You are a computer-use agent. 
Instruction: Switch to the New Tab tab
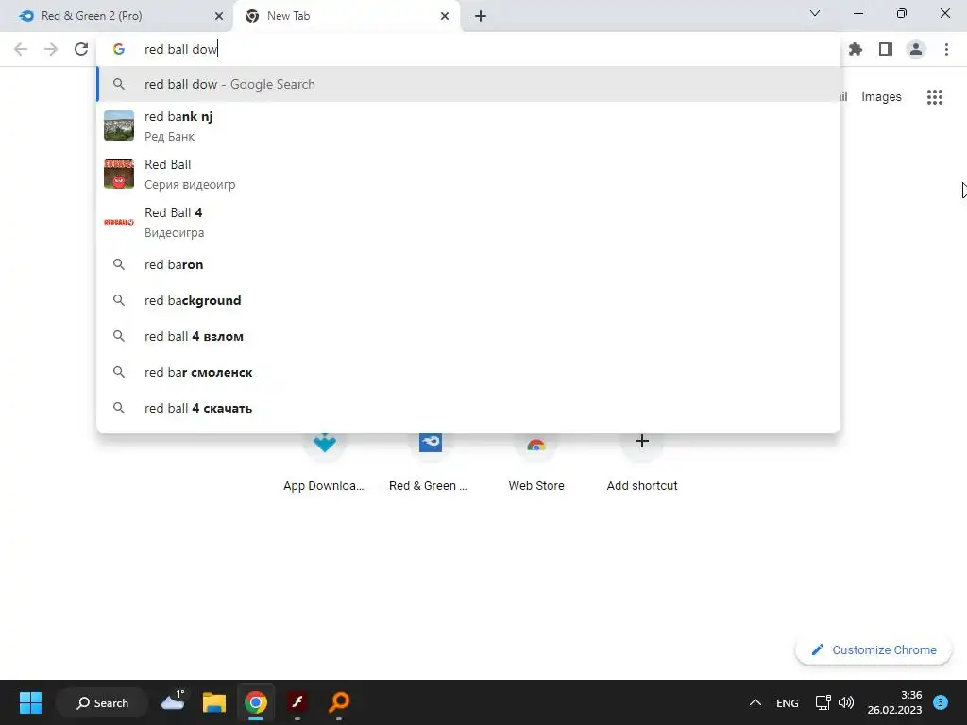pos(346,16)
